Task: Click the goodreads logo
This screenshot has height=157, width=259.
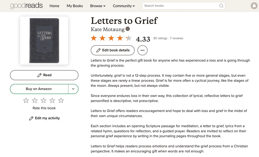Action: [x=26, y=6]
